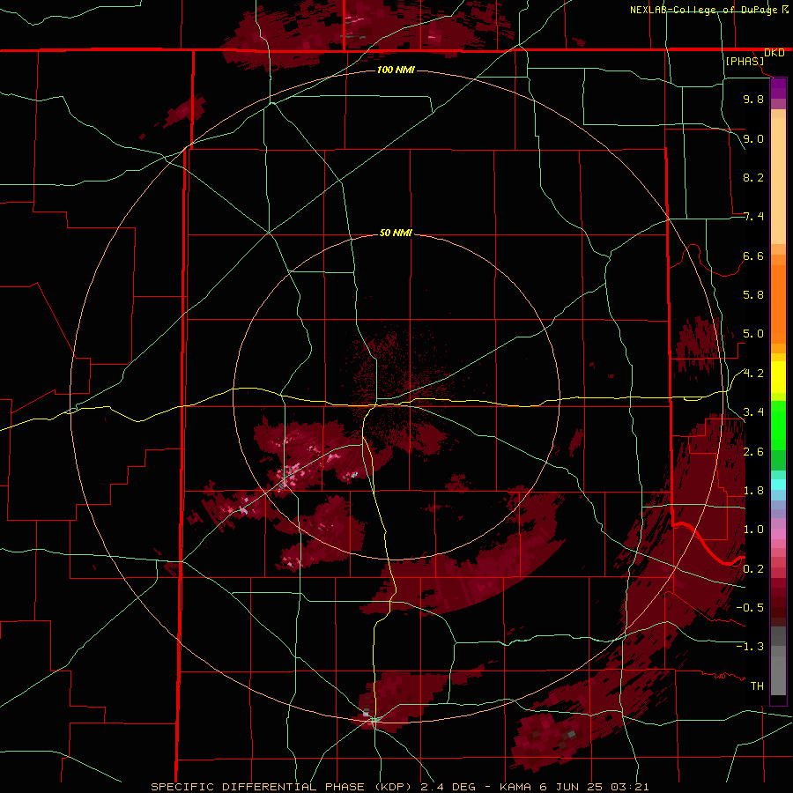Click the 50 NMI range ring label
The width and height of the screenshot is (793, 793).
click(x=396, y=233)
